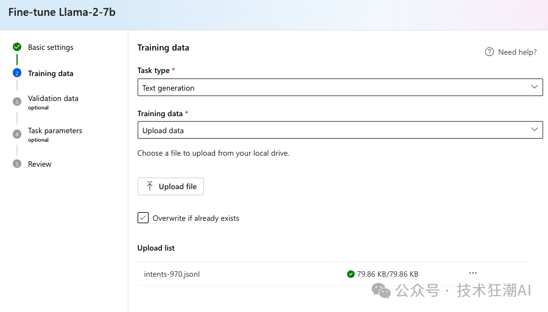Go to Basic settings step

(51, 47)
